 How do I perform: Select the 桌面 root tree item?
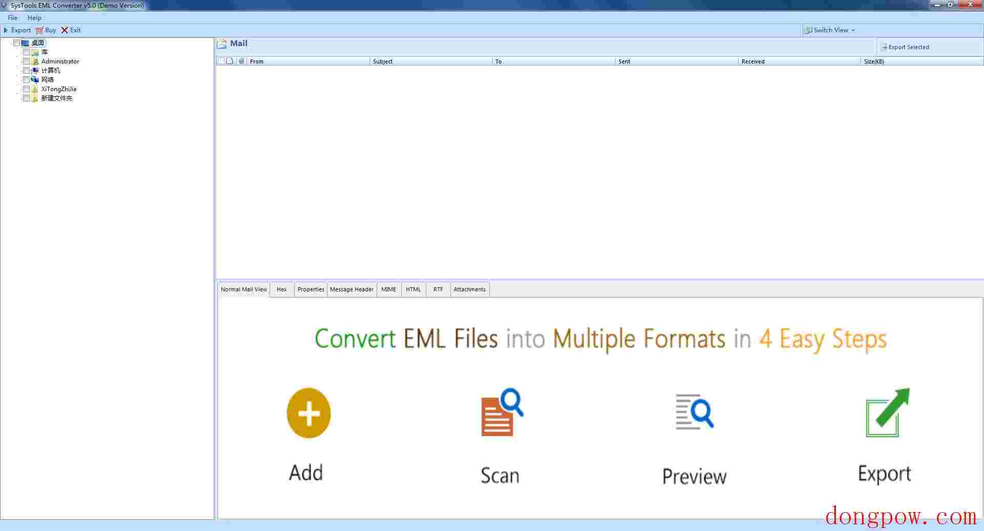pos(38,43)
